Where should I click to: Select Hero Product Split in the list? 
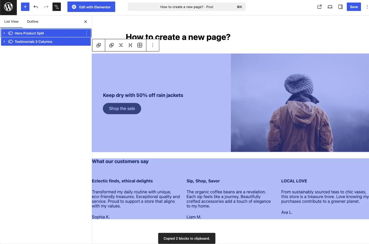click(x=46, y=33)
